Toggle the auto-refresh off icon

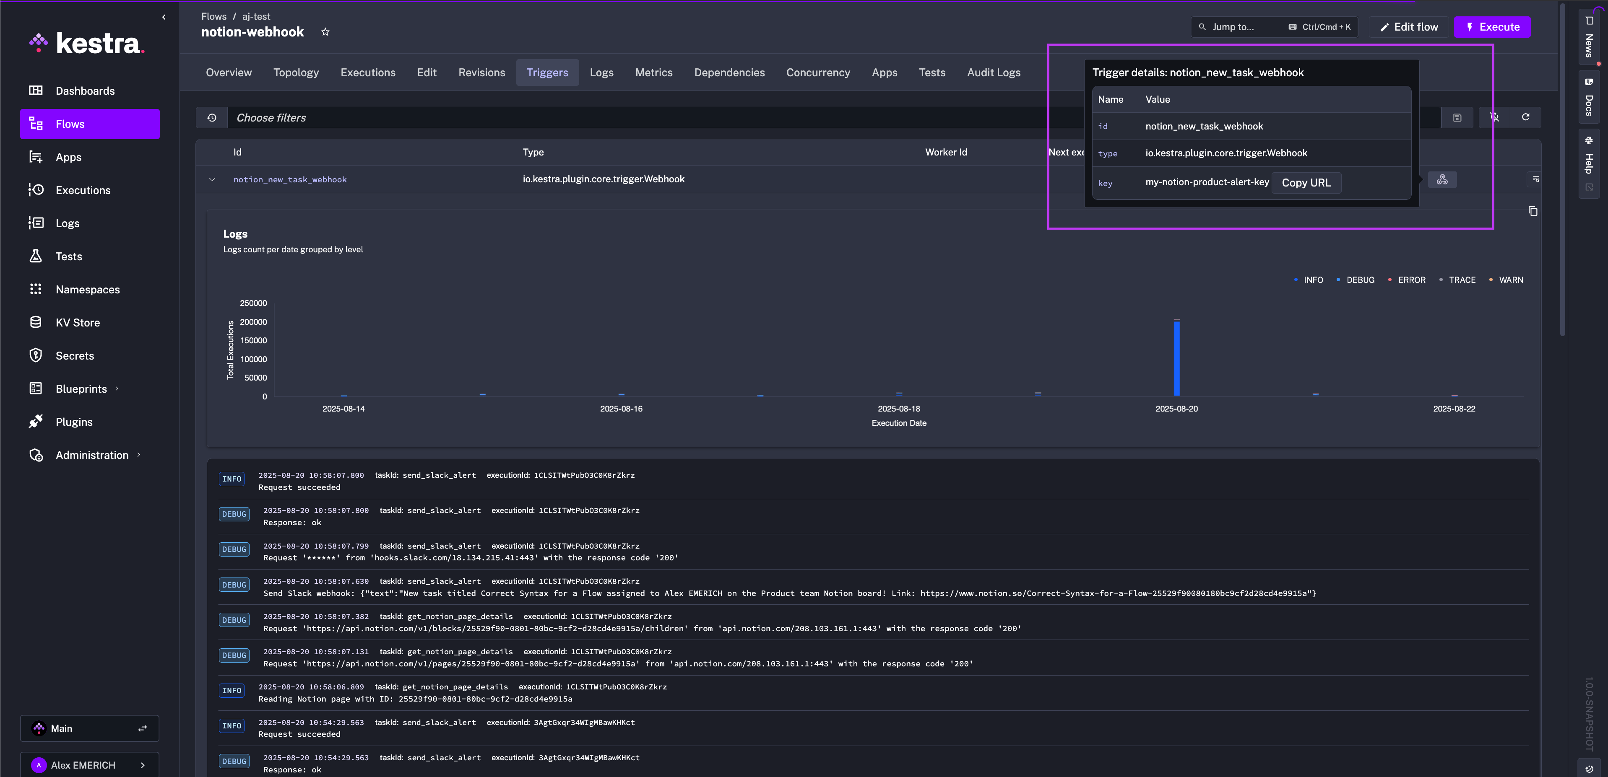point(1494,117)
